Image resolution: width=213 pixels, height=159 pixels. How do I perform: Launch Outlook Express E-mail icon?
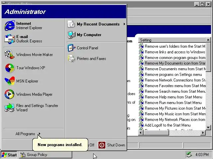[10, 39]
